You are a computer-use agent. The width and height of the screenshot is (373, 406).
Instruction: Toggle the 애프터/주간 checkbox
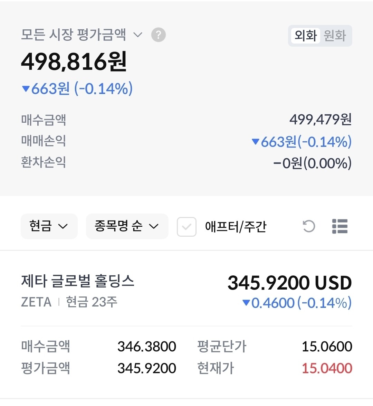pyautogui.click(x=186, y=227)
